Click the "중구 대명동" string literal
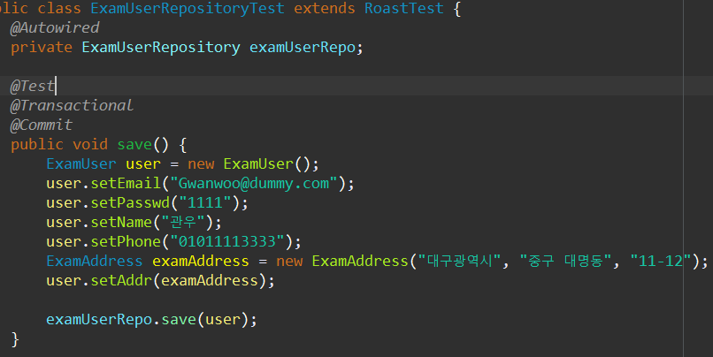 click(x=565, y=262)
